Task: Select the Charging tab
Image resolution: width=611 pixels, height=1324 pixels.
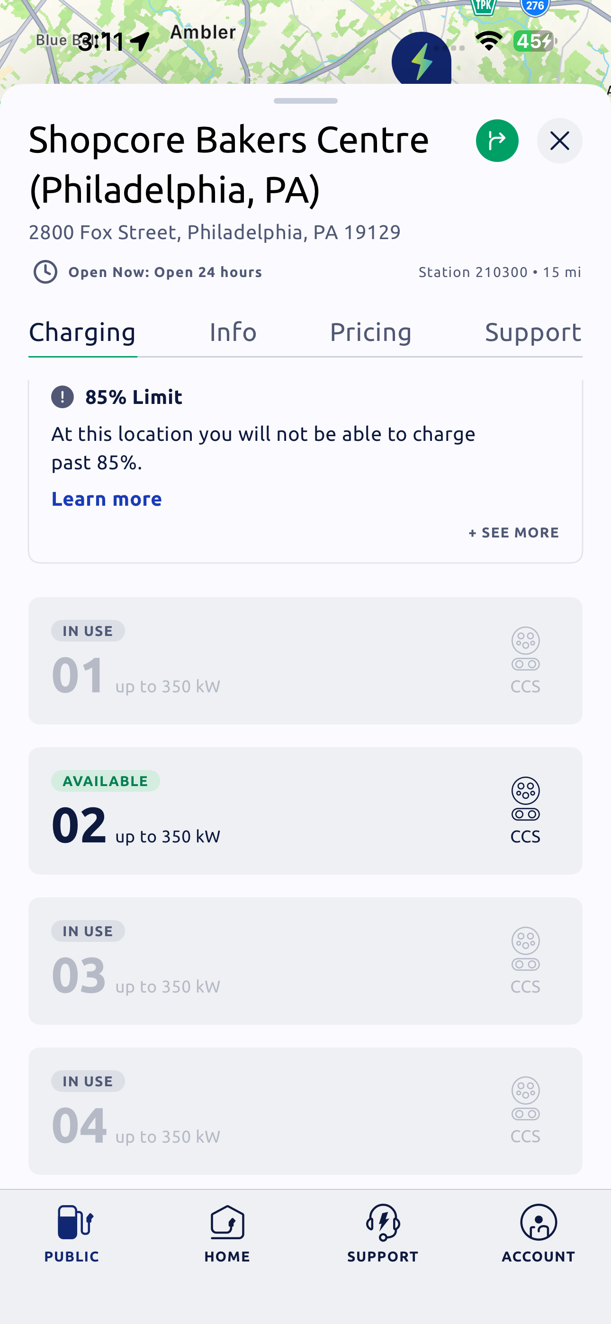Action: pos(82,332)
